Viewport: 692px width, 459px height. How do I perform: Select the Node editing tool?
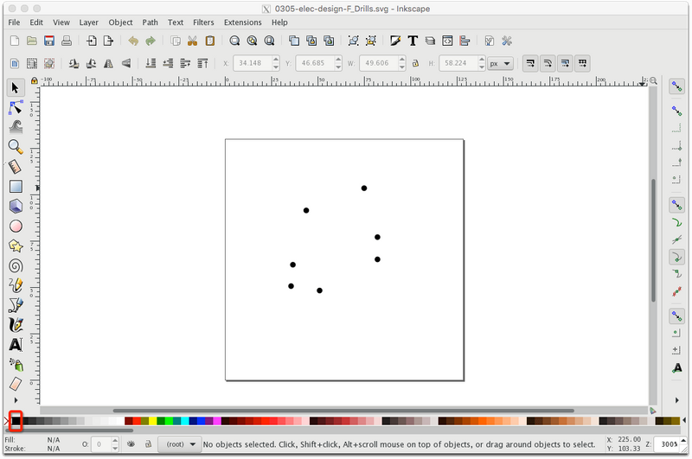click(x=16, y=107)
